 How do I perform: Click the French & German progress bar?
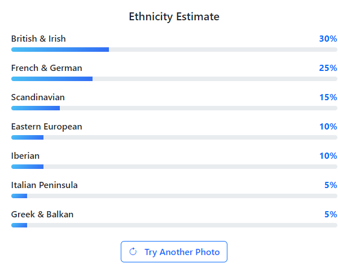(174, 79)
